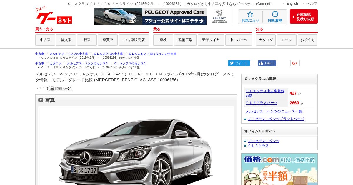Click the Peugeot Approved Cars banner
The image size is (353, 185).
(163, 16)
